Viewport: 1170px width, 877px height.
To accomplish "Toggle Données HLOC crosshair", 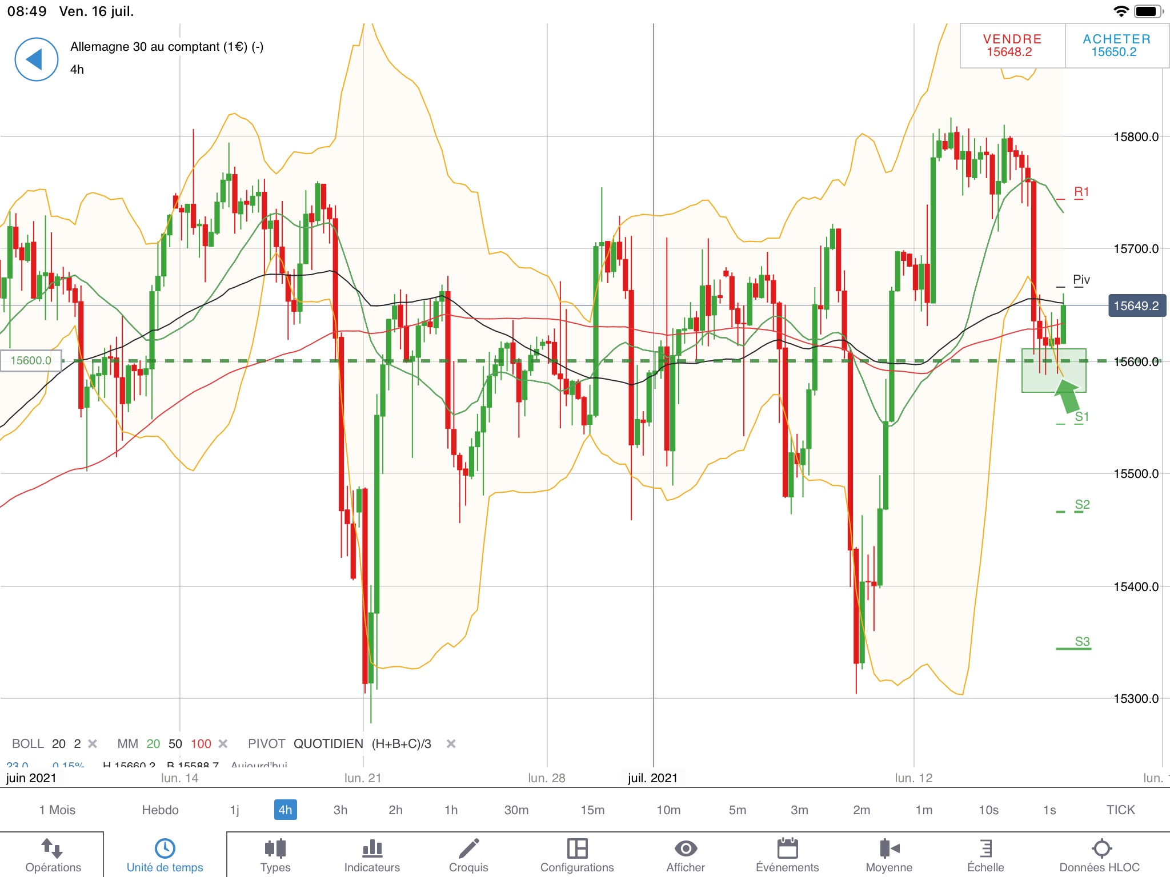I will coord(1101,849).
